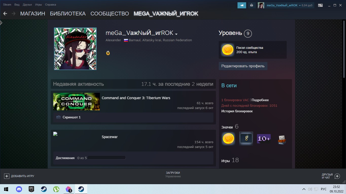Open the account name dropdown in top bar
This screenshot has width=346, height=194.
(300, 5)
